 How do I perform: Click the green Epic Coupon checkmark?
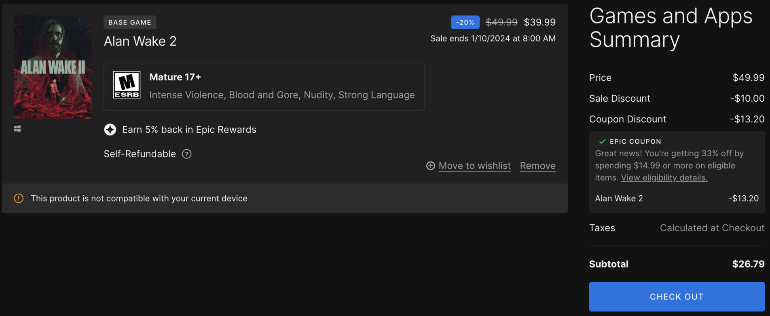(602, 142)
